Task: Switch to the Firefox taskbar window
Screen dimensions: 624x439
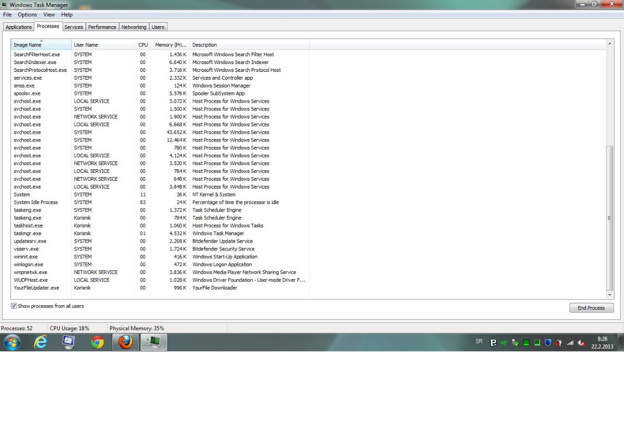Action: point(126,342)
